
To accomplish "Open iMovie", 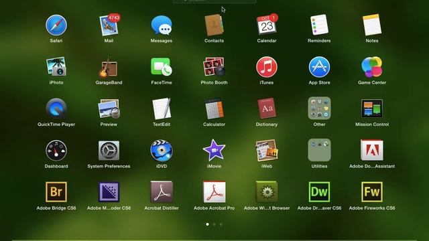I will pos(214,151).
